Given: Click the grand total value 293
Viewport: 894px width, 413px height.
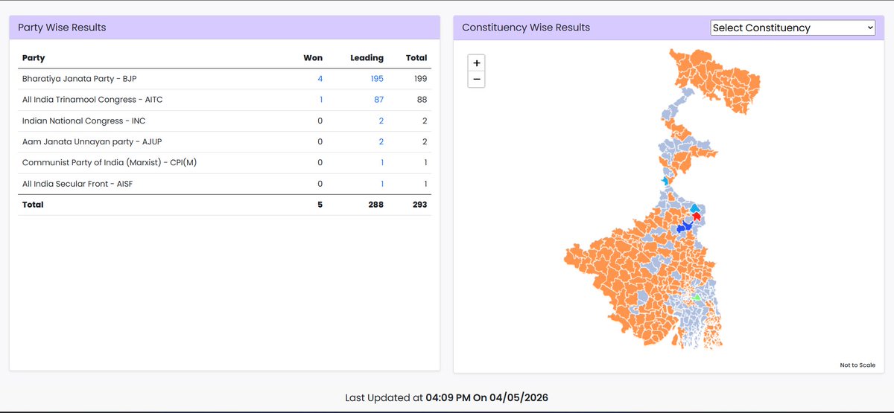Looking at the screenshot, I should pyautogui.click(x=420, y=205).
